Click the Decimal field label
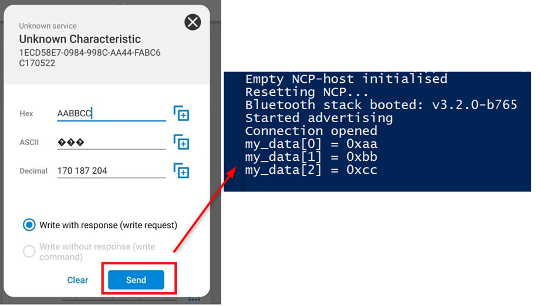540x307 pixels. click(x=33, y=171)
